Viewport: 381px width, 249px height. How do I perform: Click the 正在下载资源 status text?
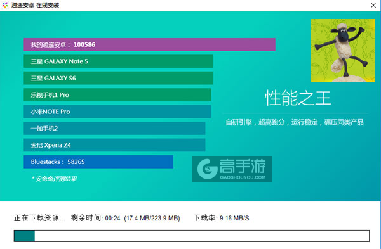[x=39, y=218]
